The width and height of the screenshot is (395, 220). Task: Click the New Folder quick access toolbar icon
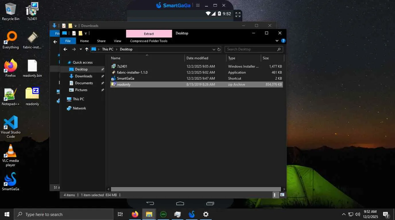point(80,33)
